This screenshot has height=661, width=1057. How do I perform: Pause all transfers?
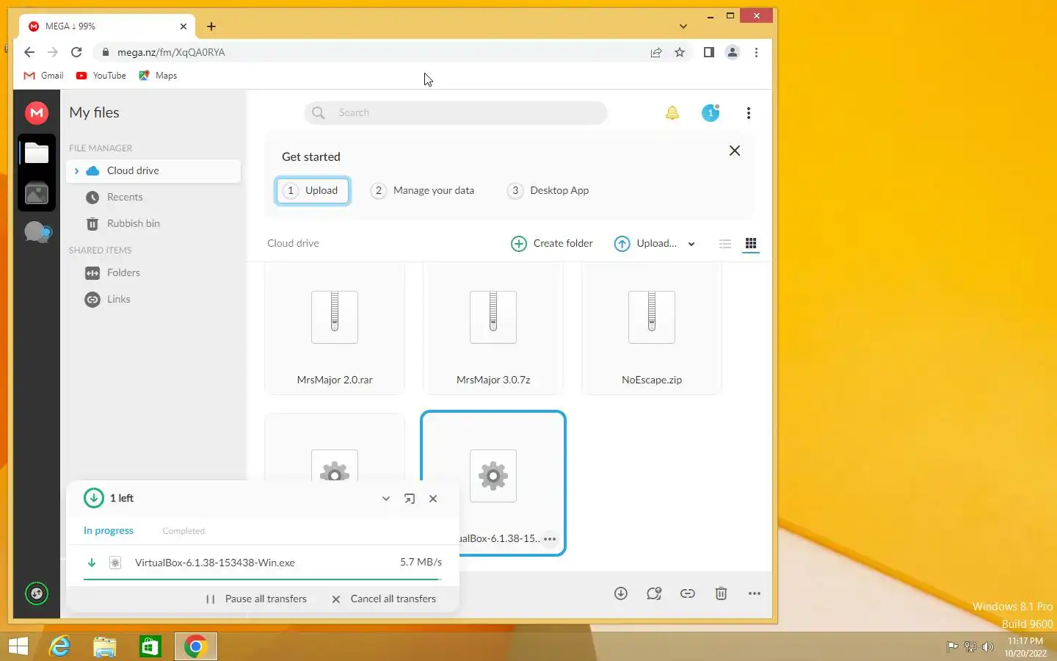pos(256,599)
